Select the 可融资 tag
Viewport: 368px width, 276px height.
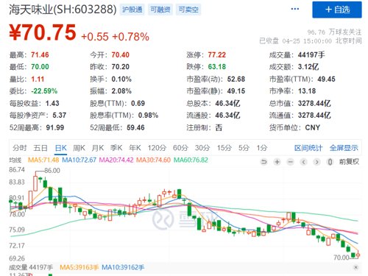(160, 10)
